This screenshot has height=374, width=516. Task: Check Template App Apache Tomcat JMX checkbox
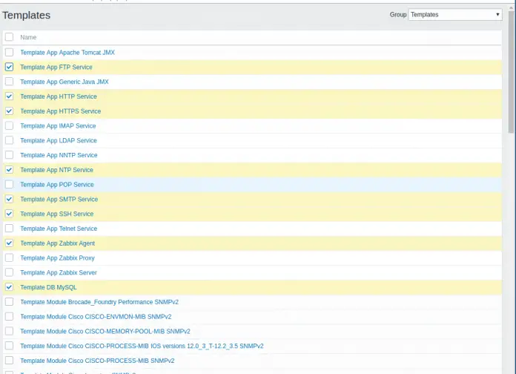9,53
